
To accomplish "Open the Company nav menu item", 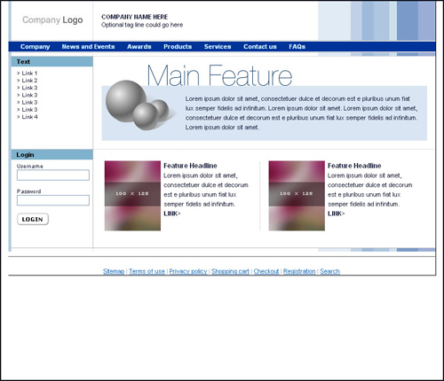I will pyautogui.click(x=35, y=47).
